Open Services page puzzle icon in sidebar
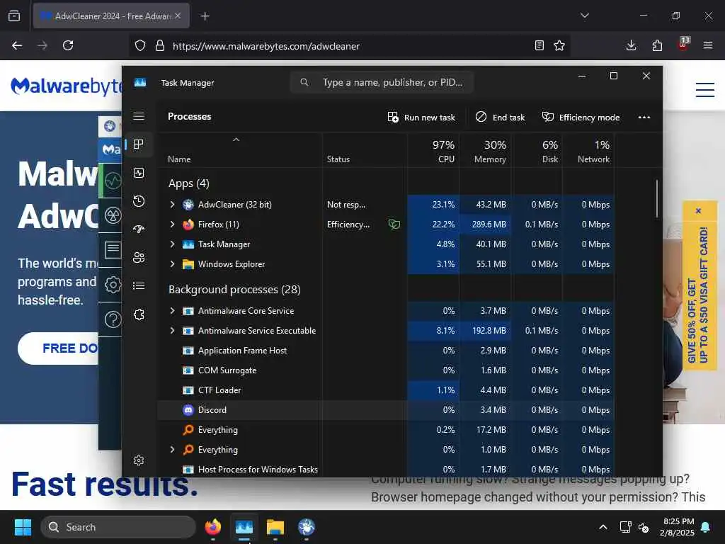 pyautogui.click(x=139, y=314)
